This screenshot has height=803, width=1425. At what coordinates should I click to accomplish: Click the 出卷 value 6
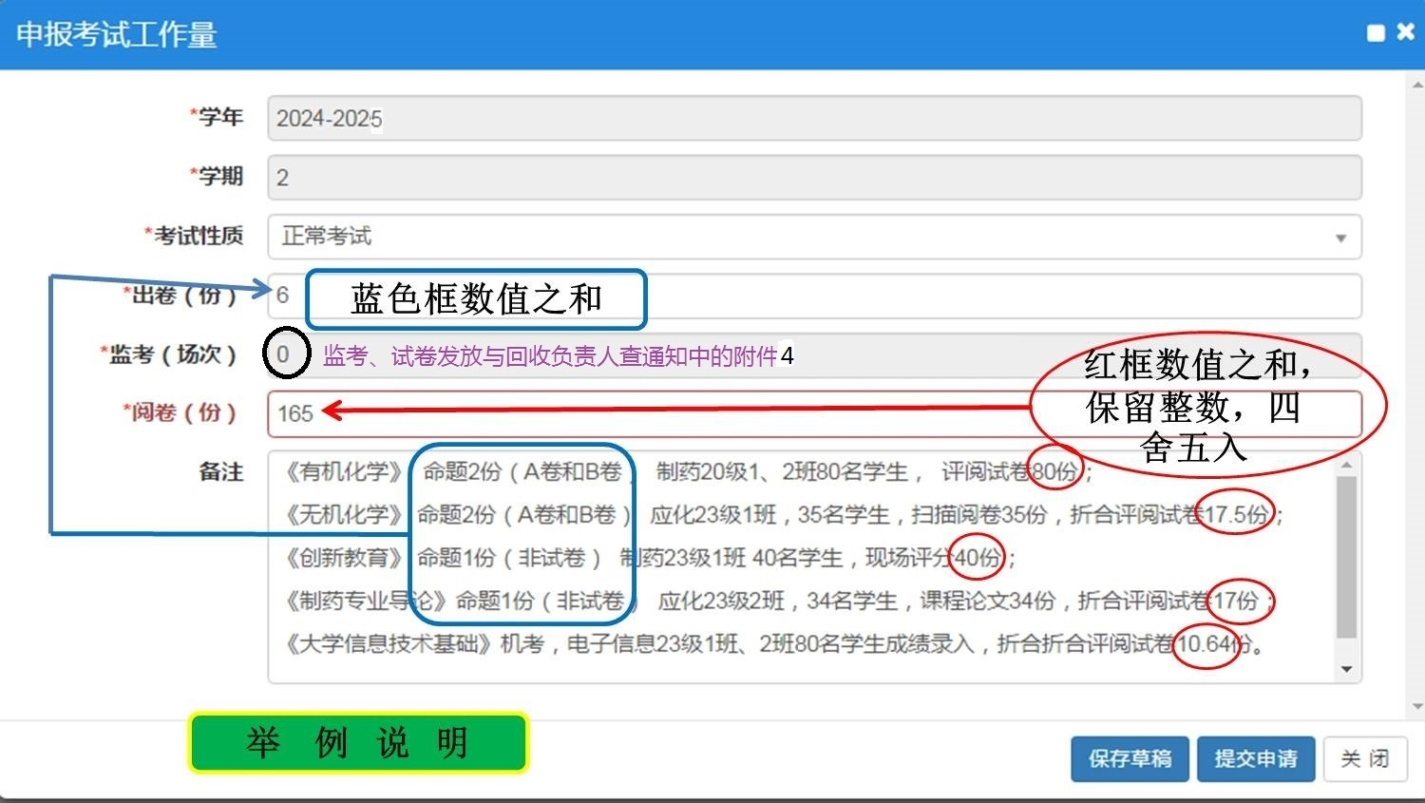[x=283, y=296]
